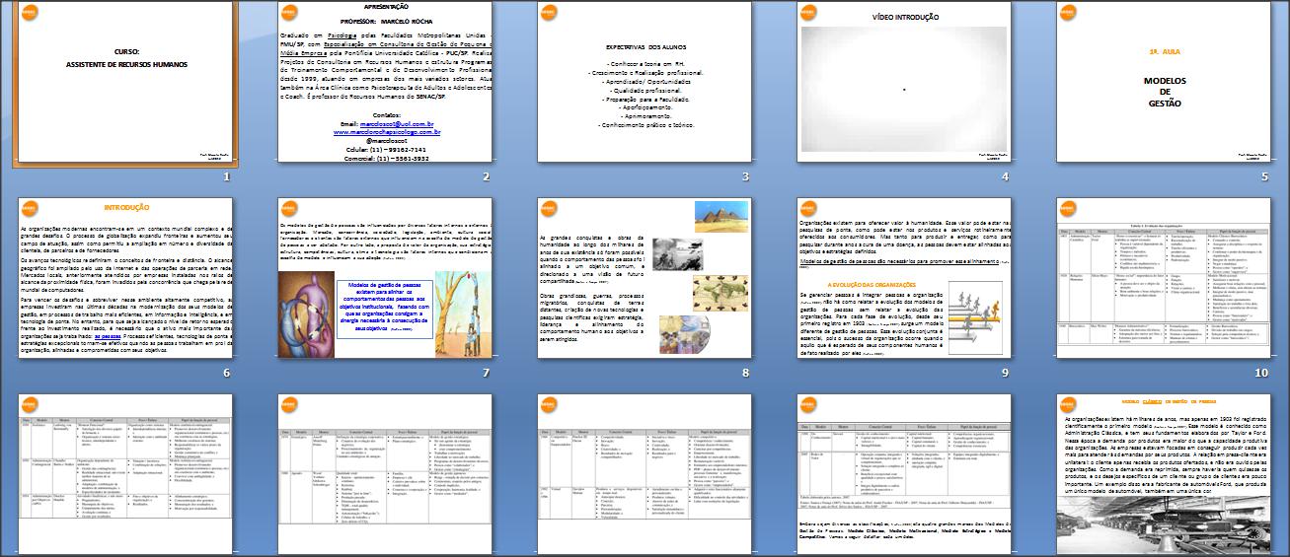
Task: Select the 'A evolução das organizações' slide
Action: tap(904, 278)
